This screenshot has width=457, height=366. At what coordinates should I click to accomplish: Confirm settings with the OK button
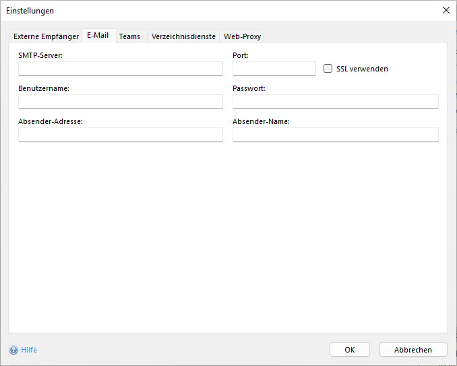point(349,350)
